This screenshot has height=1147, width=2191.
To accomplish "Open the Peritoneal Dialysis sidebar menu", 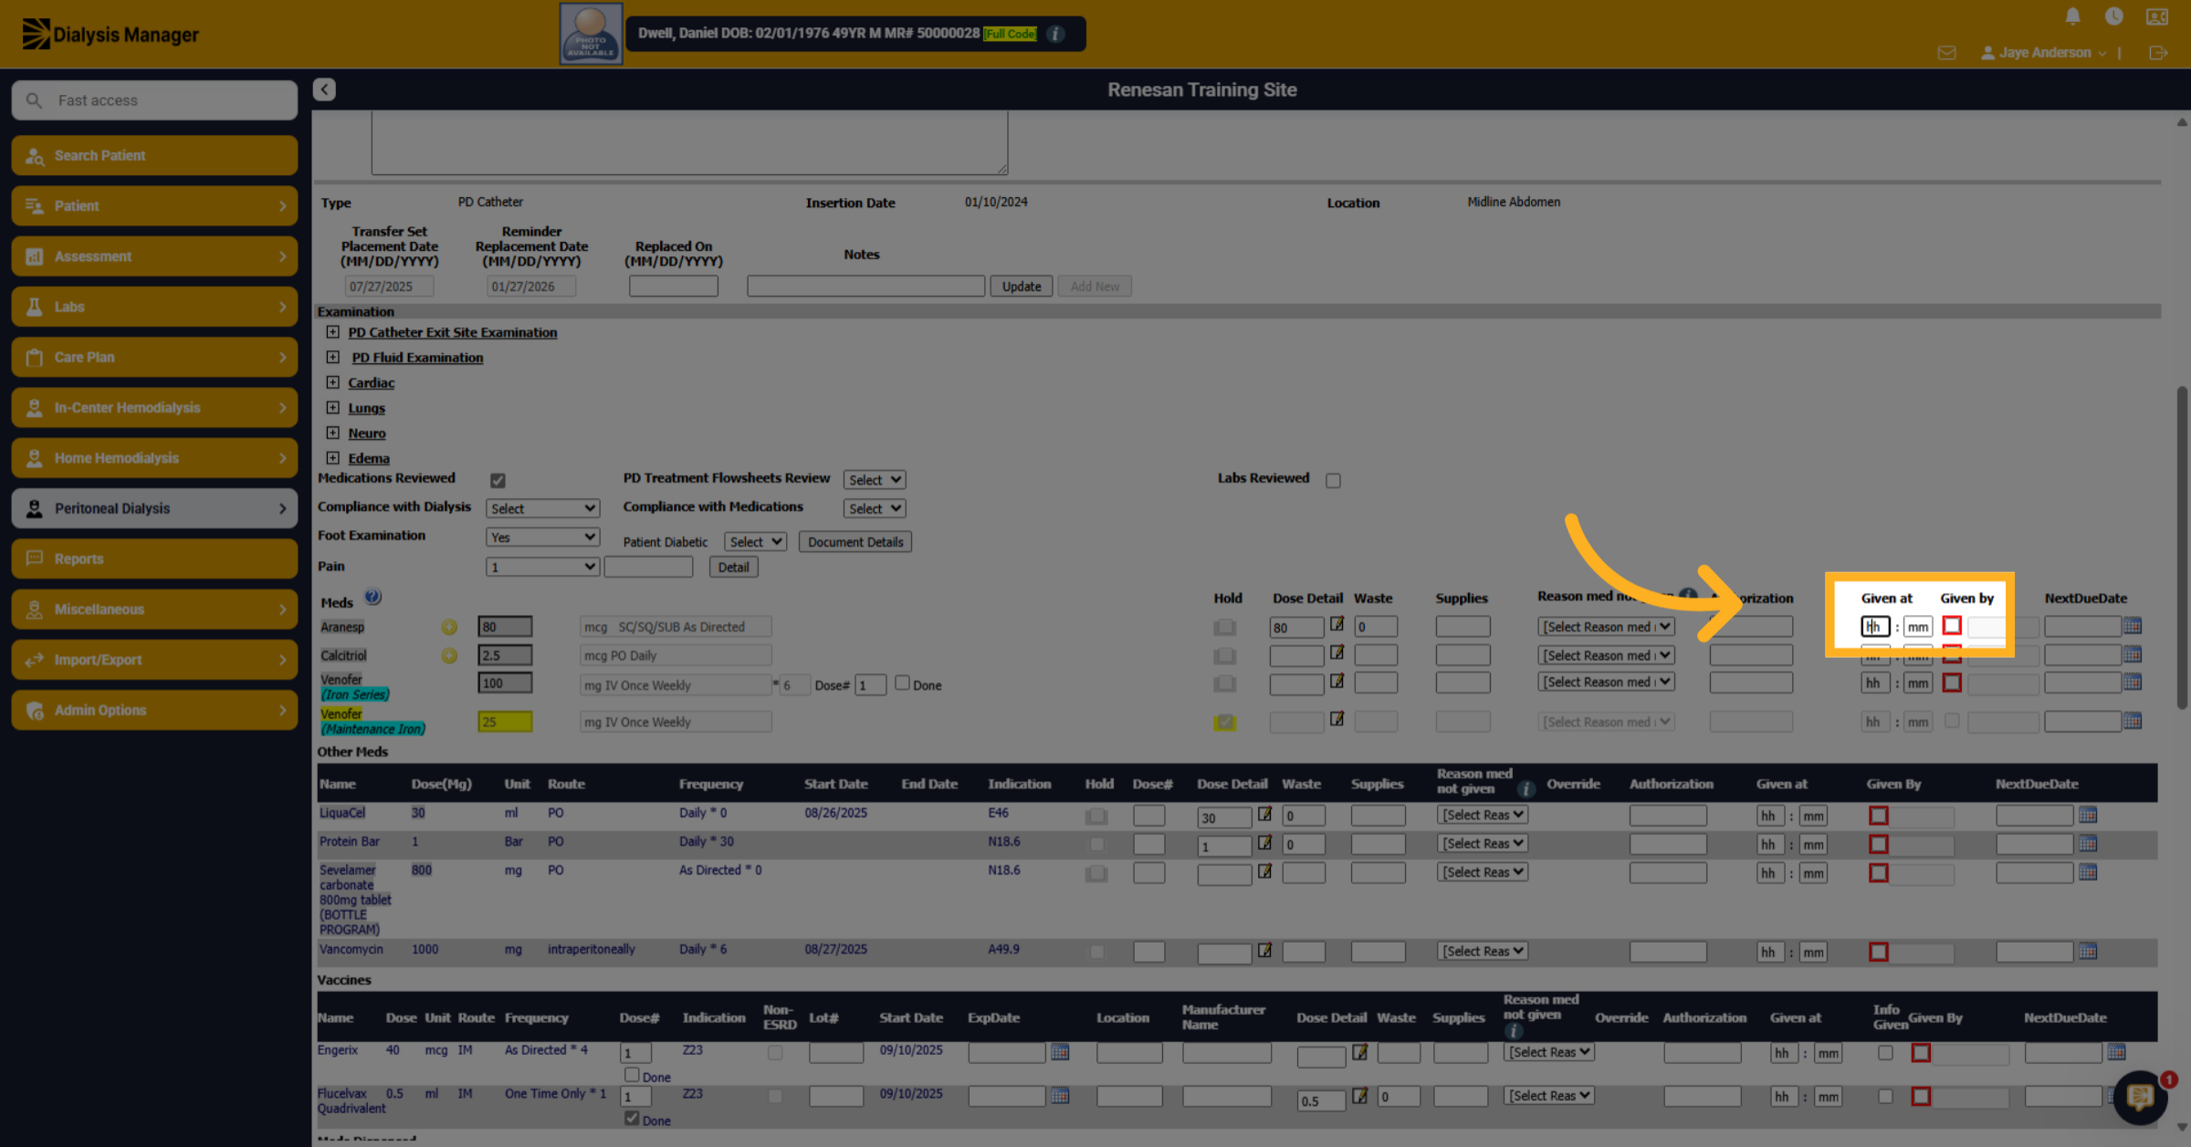I will coord(154,508).
